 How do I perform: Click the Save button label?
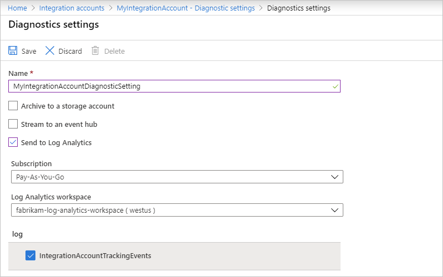pyautogui.click(x=29, y=52)
